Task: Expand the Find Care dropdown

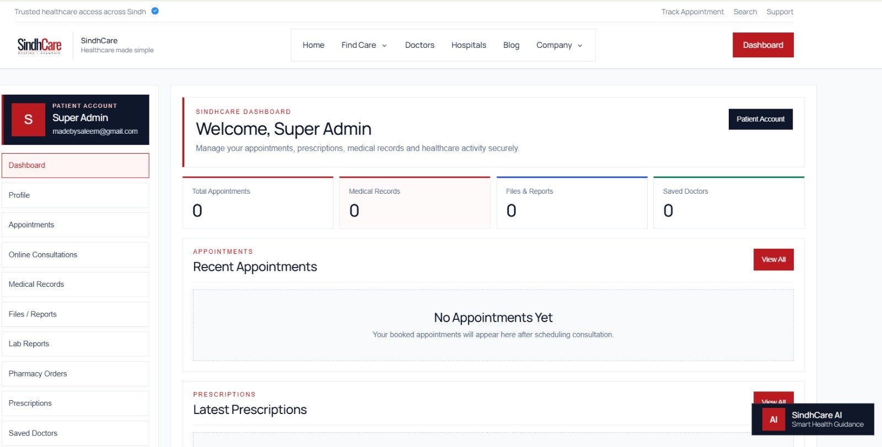Action: (364, 45)
